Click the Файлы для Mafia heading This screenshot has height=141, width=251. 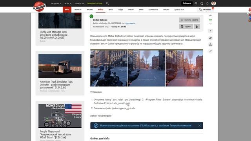coord(100,138)
